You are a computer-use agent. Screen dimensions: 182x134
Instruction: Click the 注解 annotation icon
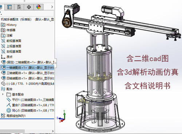point(3,35)
